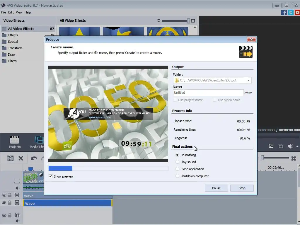
Task: Mute the main video track audio
Action: pyautogui.click(x=18, y=188)
